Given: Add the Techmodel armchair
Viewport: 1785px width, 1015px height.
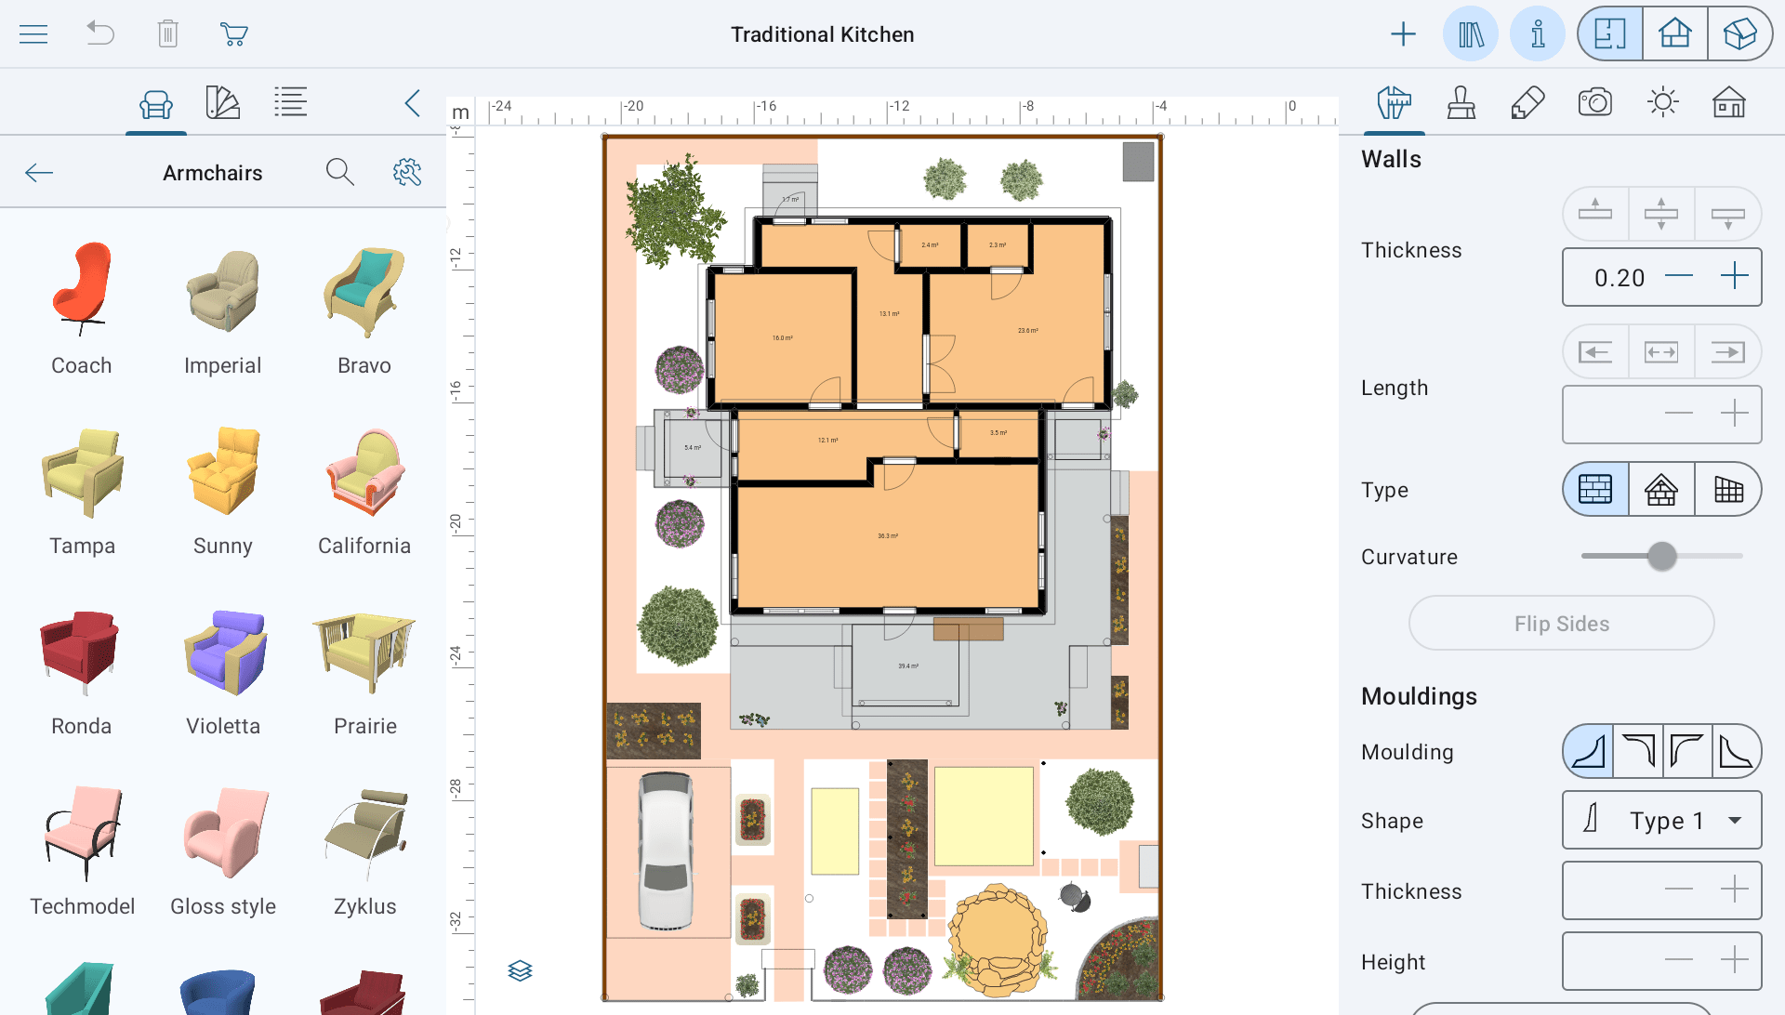Looking at the screenshot, I should (x=82, y=850).
